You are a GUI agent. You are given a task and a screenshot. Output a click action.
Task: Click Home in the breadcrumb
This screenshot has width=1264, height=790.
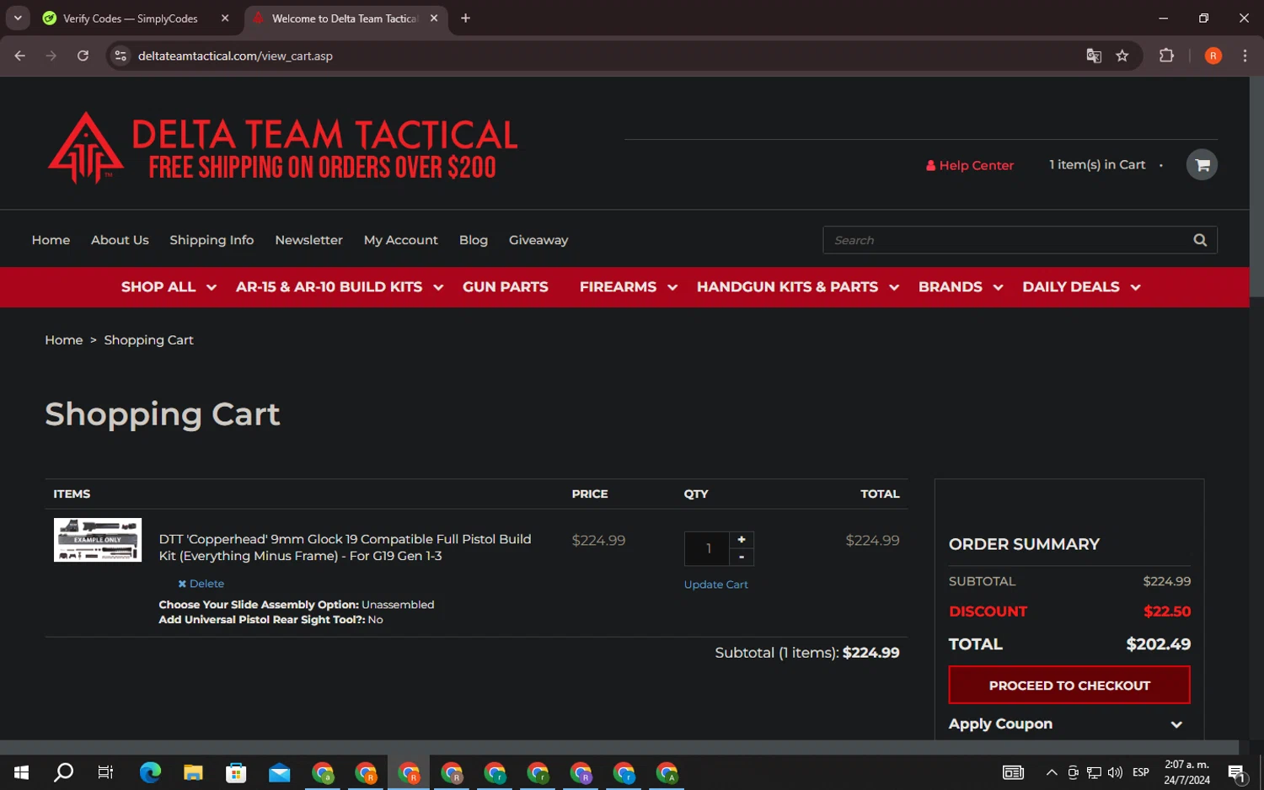[x=64, y=340]
